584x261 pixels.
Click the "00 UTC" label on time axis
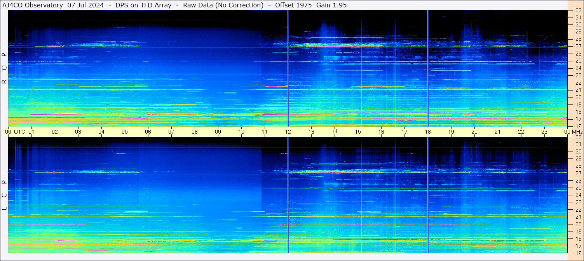click(x=15, y=132)
